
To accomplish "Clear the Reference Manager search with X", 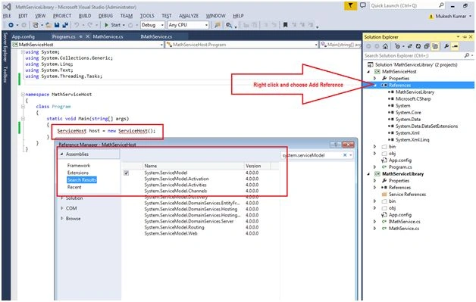I will pyautogui.click(x=345, y=155).
